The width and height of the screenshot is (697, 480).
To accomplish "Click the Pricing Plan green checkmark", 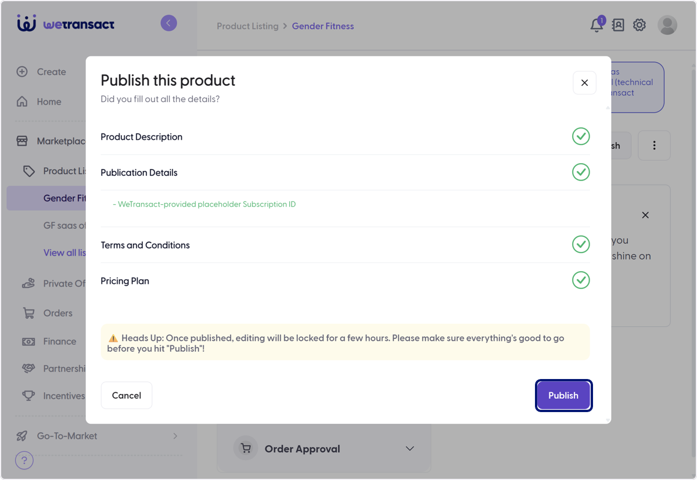I will [581, 280].
